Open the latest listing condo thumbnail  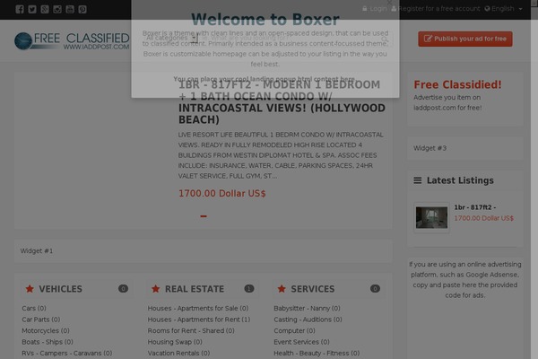point(431,217)
